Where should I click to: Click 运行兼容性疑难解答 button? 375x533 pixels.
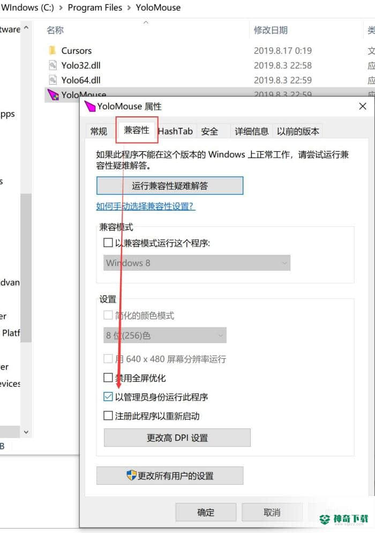click(170, 186)
